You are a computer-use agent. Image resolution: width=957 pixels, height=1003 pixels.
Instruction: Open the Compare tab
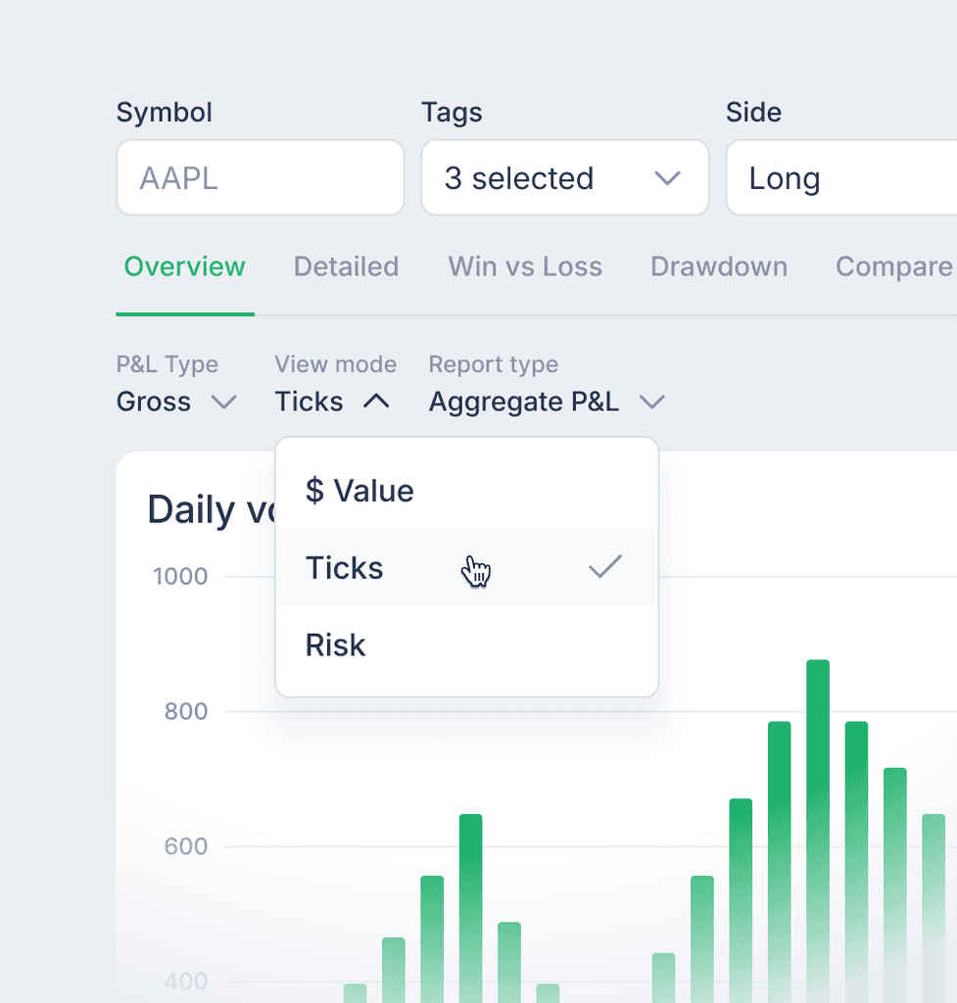coord(892,266)
